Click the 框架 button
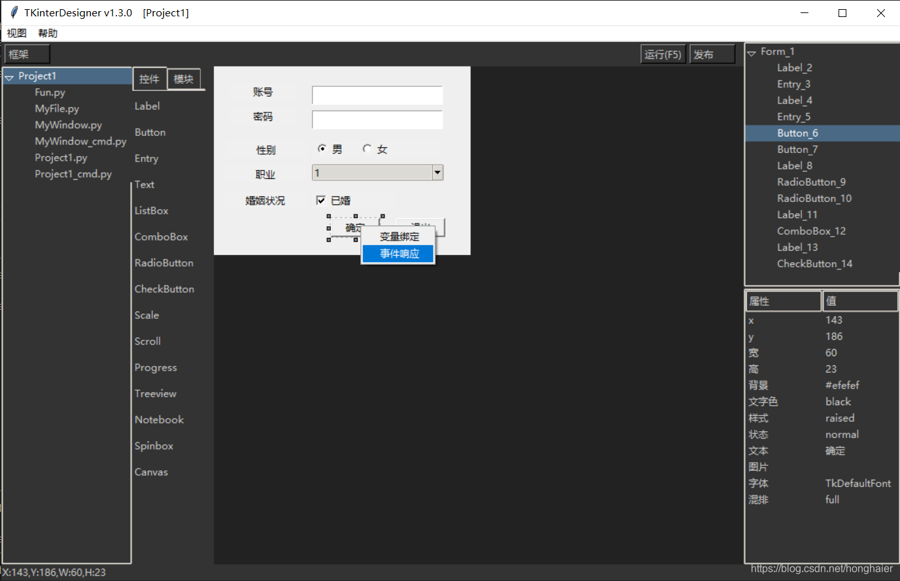The height and width of the screenshot is (581, 900). (27, 54)
